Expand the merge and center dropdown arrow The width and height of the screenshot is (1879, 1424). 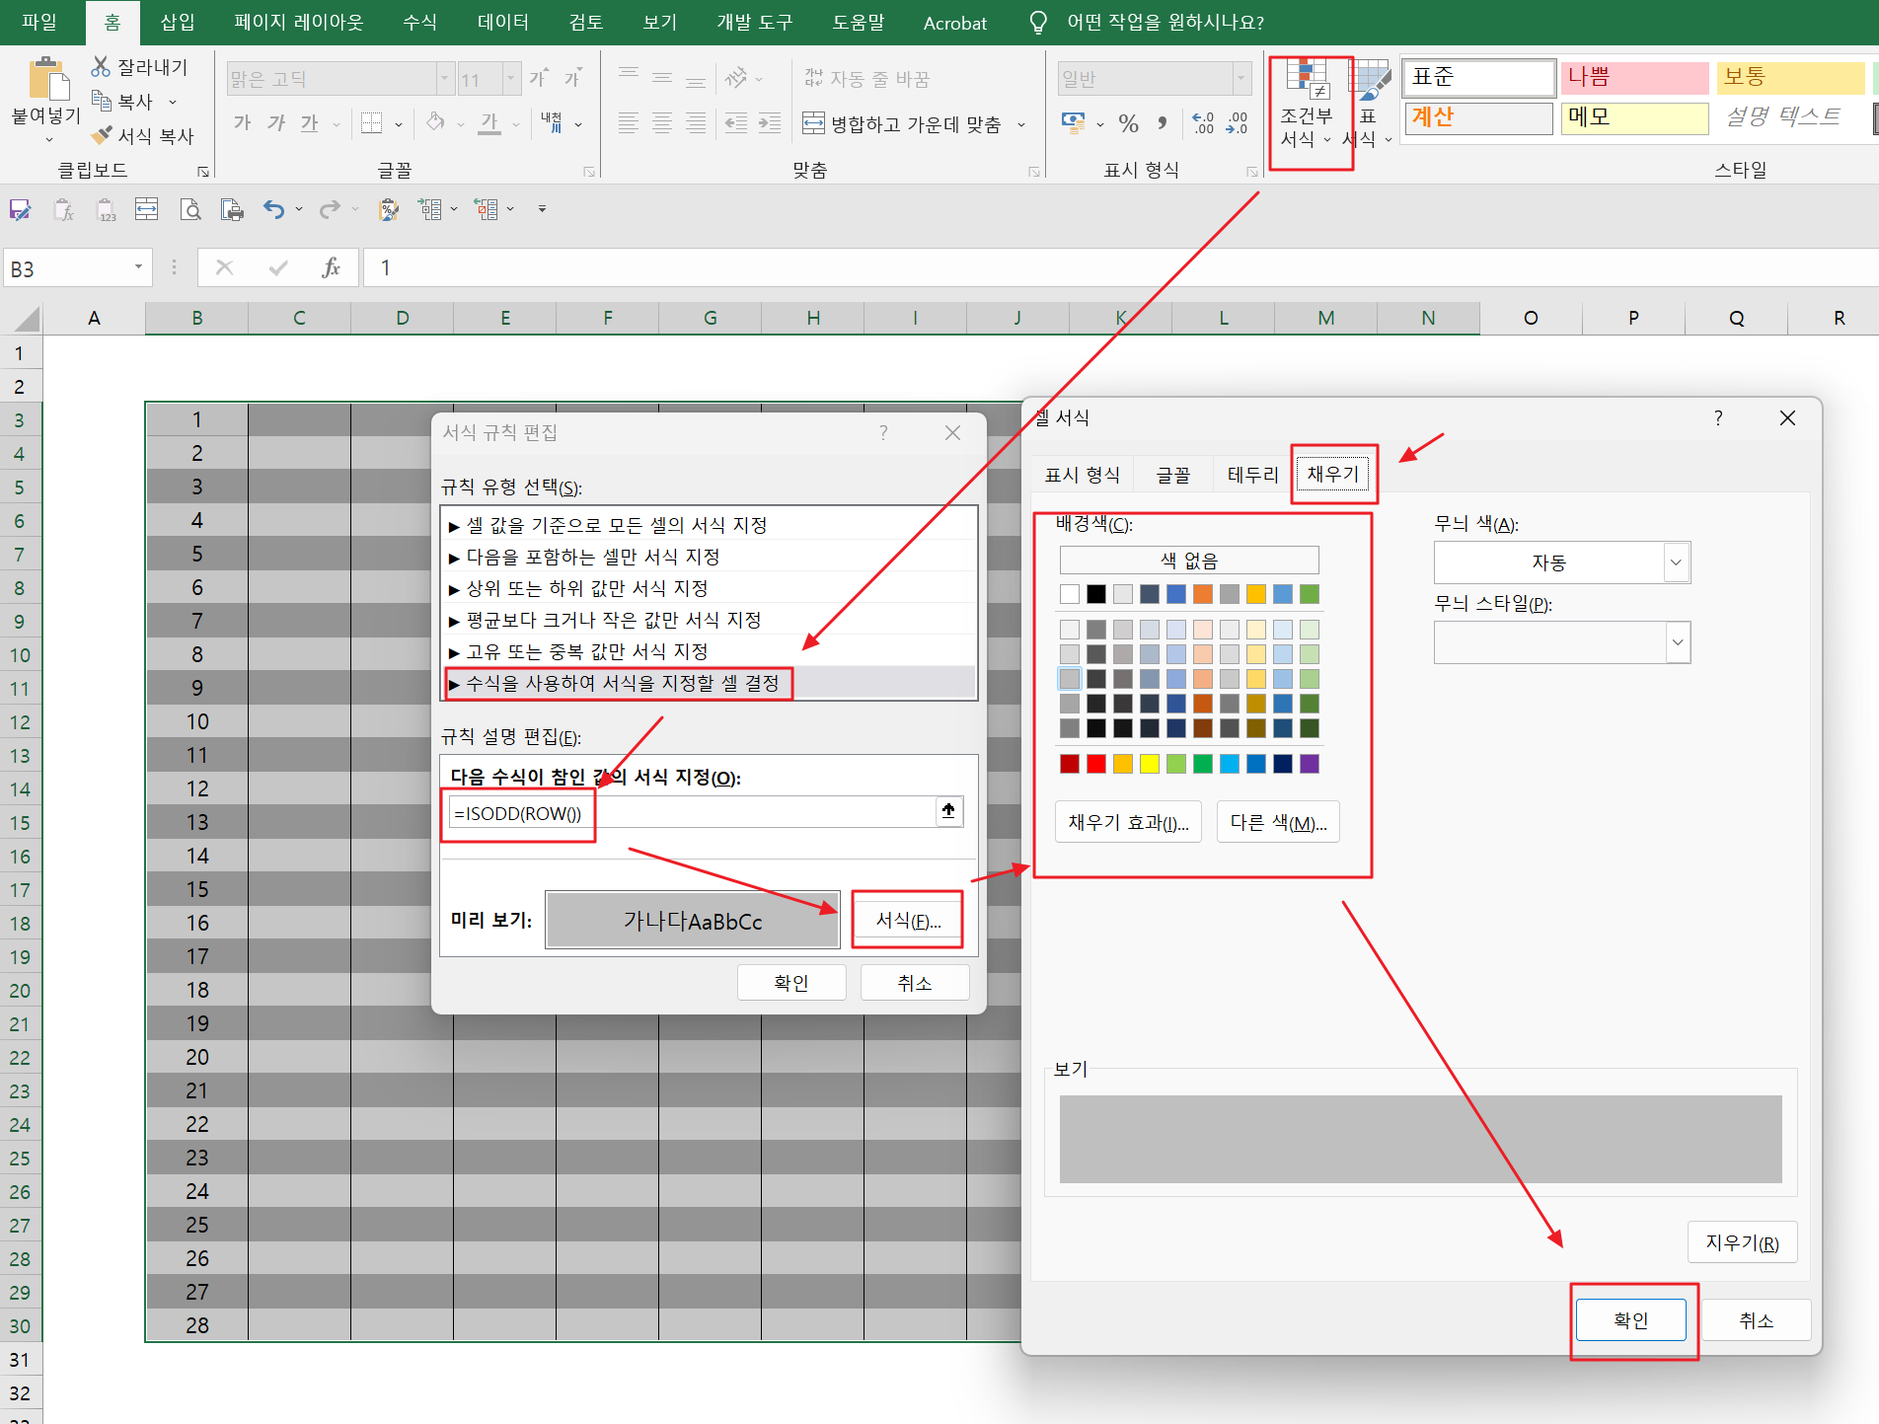click(1021, 124)
